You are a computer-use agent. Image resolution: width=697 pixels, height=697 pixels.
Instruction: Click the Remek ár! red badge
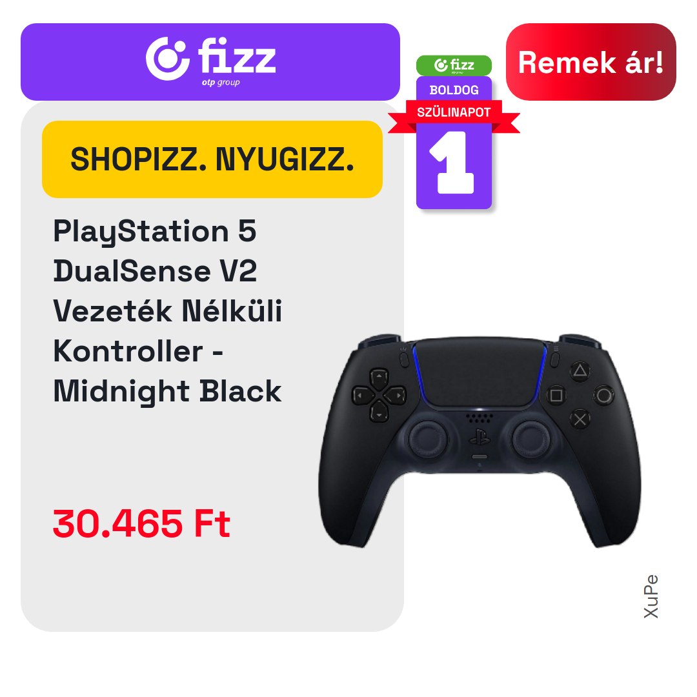591,62
